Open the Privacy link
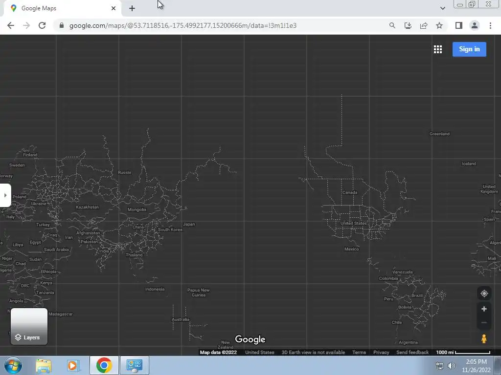The image size is (501, 375). pos(381,353)
